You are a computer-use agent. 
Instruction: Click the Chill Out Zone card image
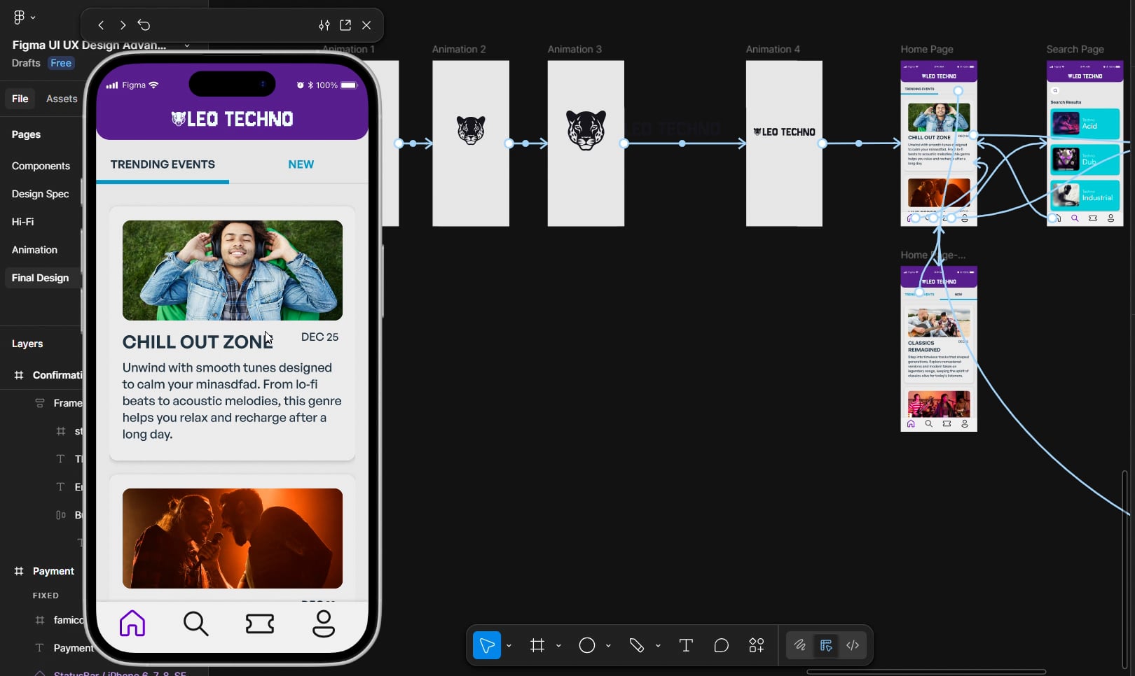(233, 271)
